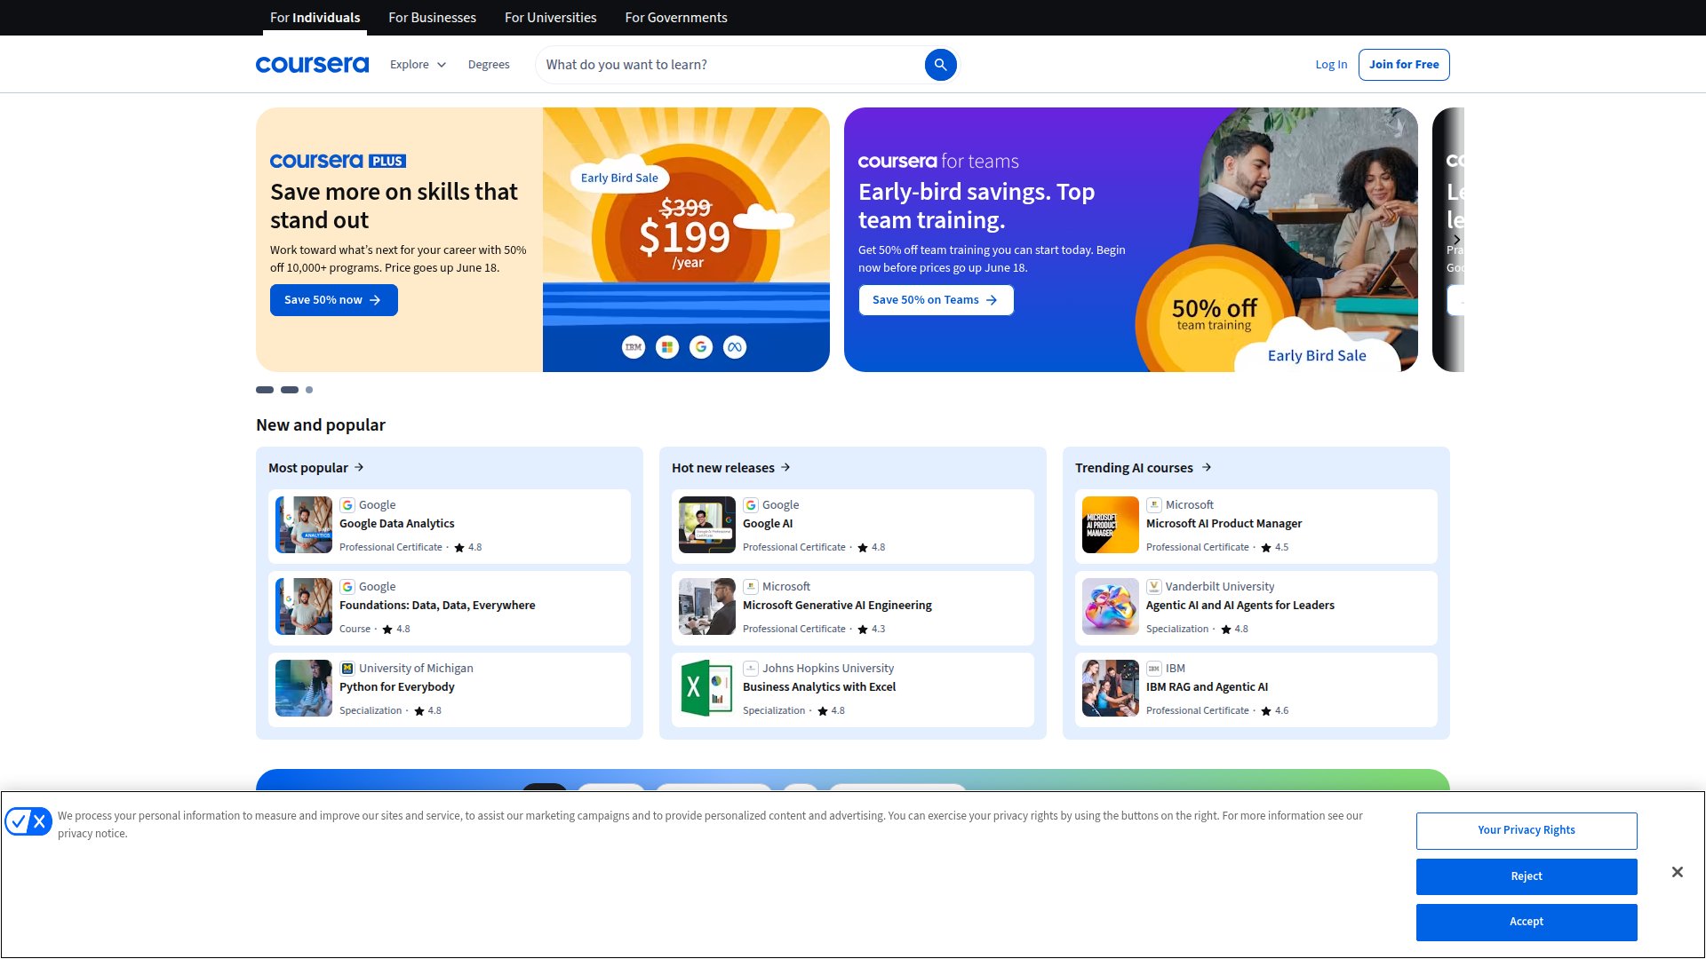
Task: Click the Google Data Analytics course title
Action: [396, 524]
